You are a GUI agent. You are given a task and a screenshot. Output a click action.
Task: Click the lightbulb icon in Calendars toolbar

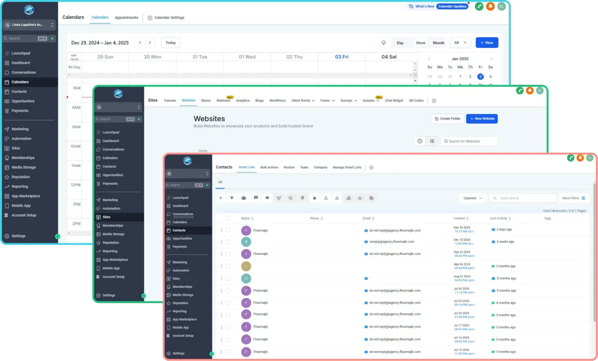(x=384, y=43)
